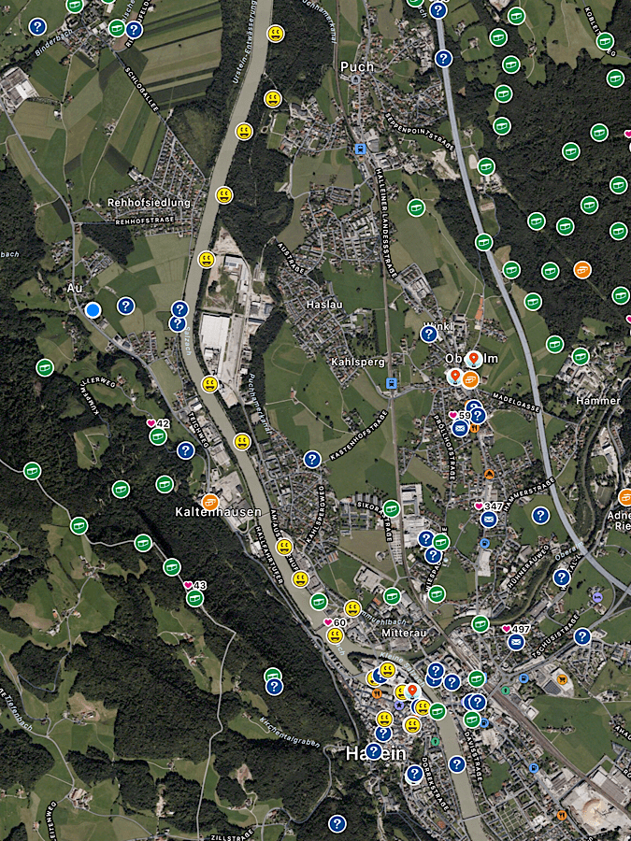Image resolution: width=631 pixels, height=841 pixels.
Task: Tap the blue current location dot near Au
Action: 93,309
